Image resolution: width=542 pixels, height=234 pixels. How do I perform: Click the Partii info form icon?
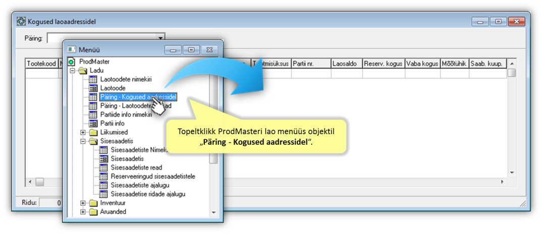93,124
